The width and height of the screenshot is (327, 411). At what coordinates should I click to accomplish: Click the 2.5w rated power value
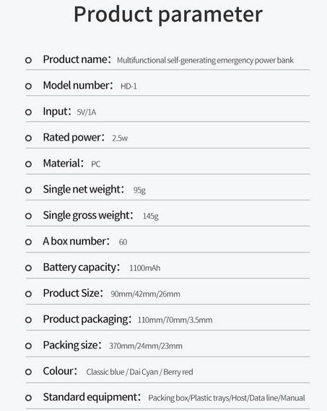120,138
